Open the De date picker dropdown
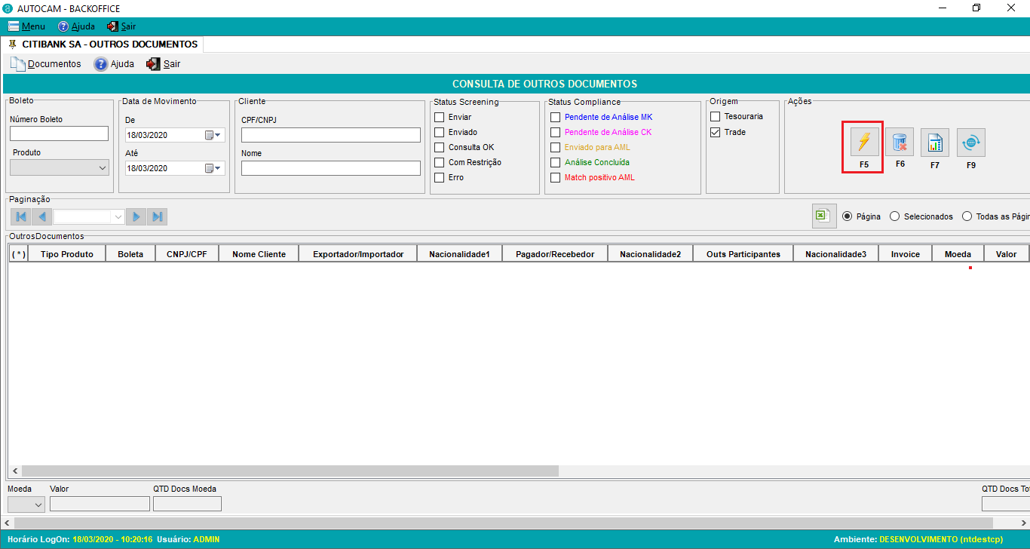Image resolution: width=1030 pixels, height=549 pixels. click(218, 136)
